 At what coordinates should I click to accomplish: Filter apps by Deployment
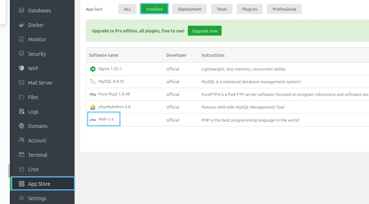pyautogui.click(x=190, y=9)
